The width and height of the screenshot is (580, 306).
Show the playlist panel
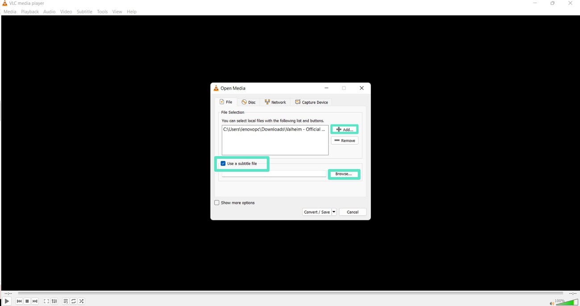point(66,301)
